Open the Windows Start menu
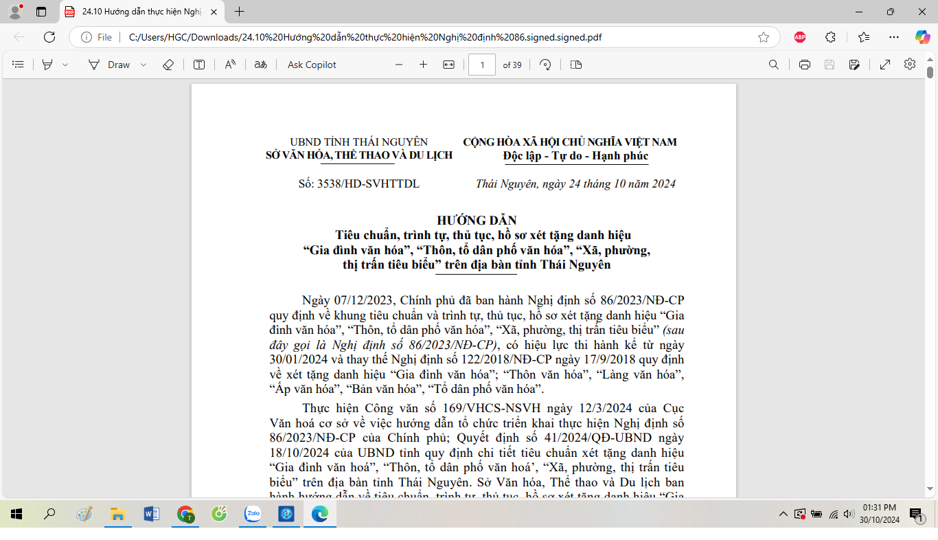Image resolution: width=938 pixels, height=540 pixels. click(16, 514)
